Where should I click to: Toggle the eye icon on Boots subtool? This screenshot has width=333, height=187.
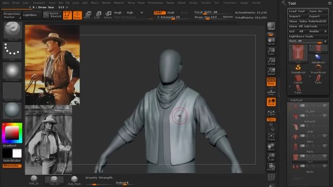point(324,166)
